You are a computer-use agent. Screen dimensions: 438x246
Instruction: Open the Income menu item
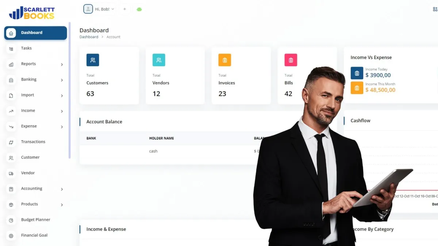(x=35, y=111)
